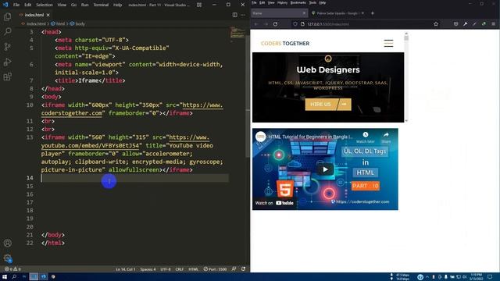Change CRLF end of line sequence
Viewport: 500px width, 281px height.
(180, 269)
